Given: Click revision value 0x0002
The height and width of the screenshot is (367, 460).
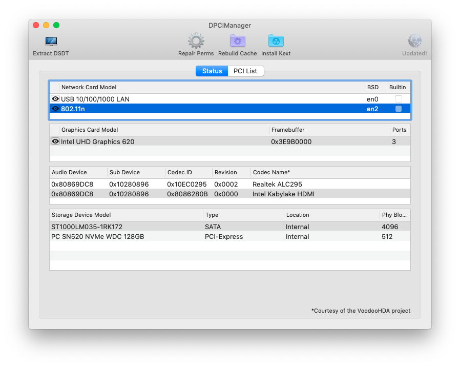Looking at the screenshot, I should (226, 185).
